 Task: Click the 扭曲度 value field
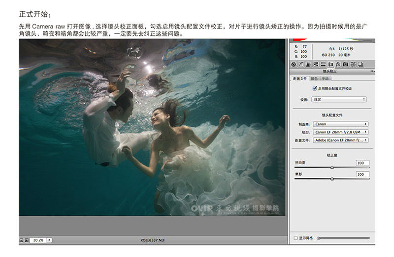[x=362, y=163]
